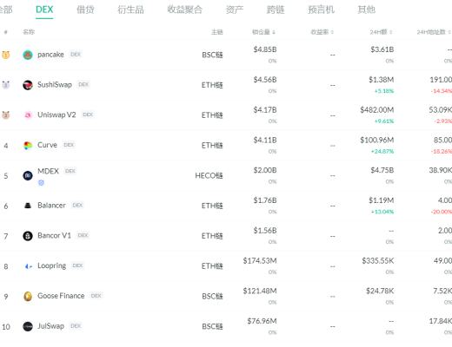
Task: Click the Goose Finance logo icon
Action: [x=28, y=296]
